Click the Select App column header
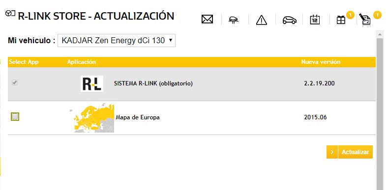 [24, 62]
